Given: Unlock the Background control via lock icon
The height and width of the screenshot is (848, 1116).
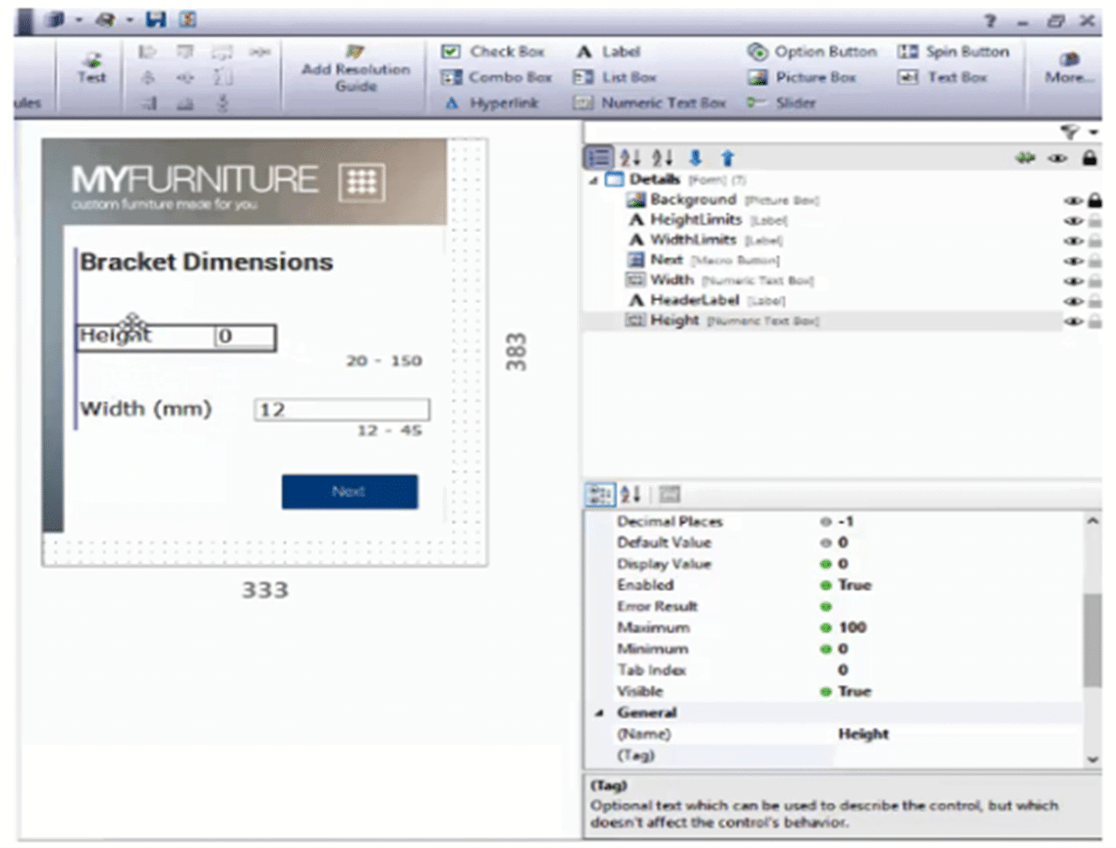Looking at the screenshot, I should pos(1095,200).
